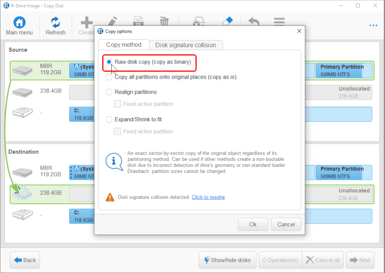
Task: Click the blue eraser wipe icon
Action: point(228,21)
